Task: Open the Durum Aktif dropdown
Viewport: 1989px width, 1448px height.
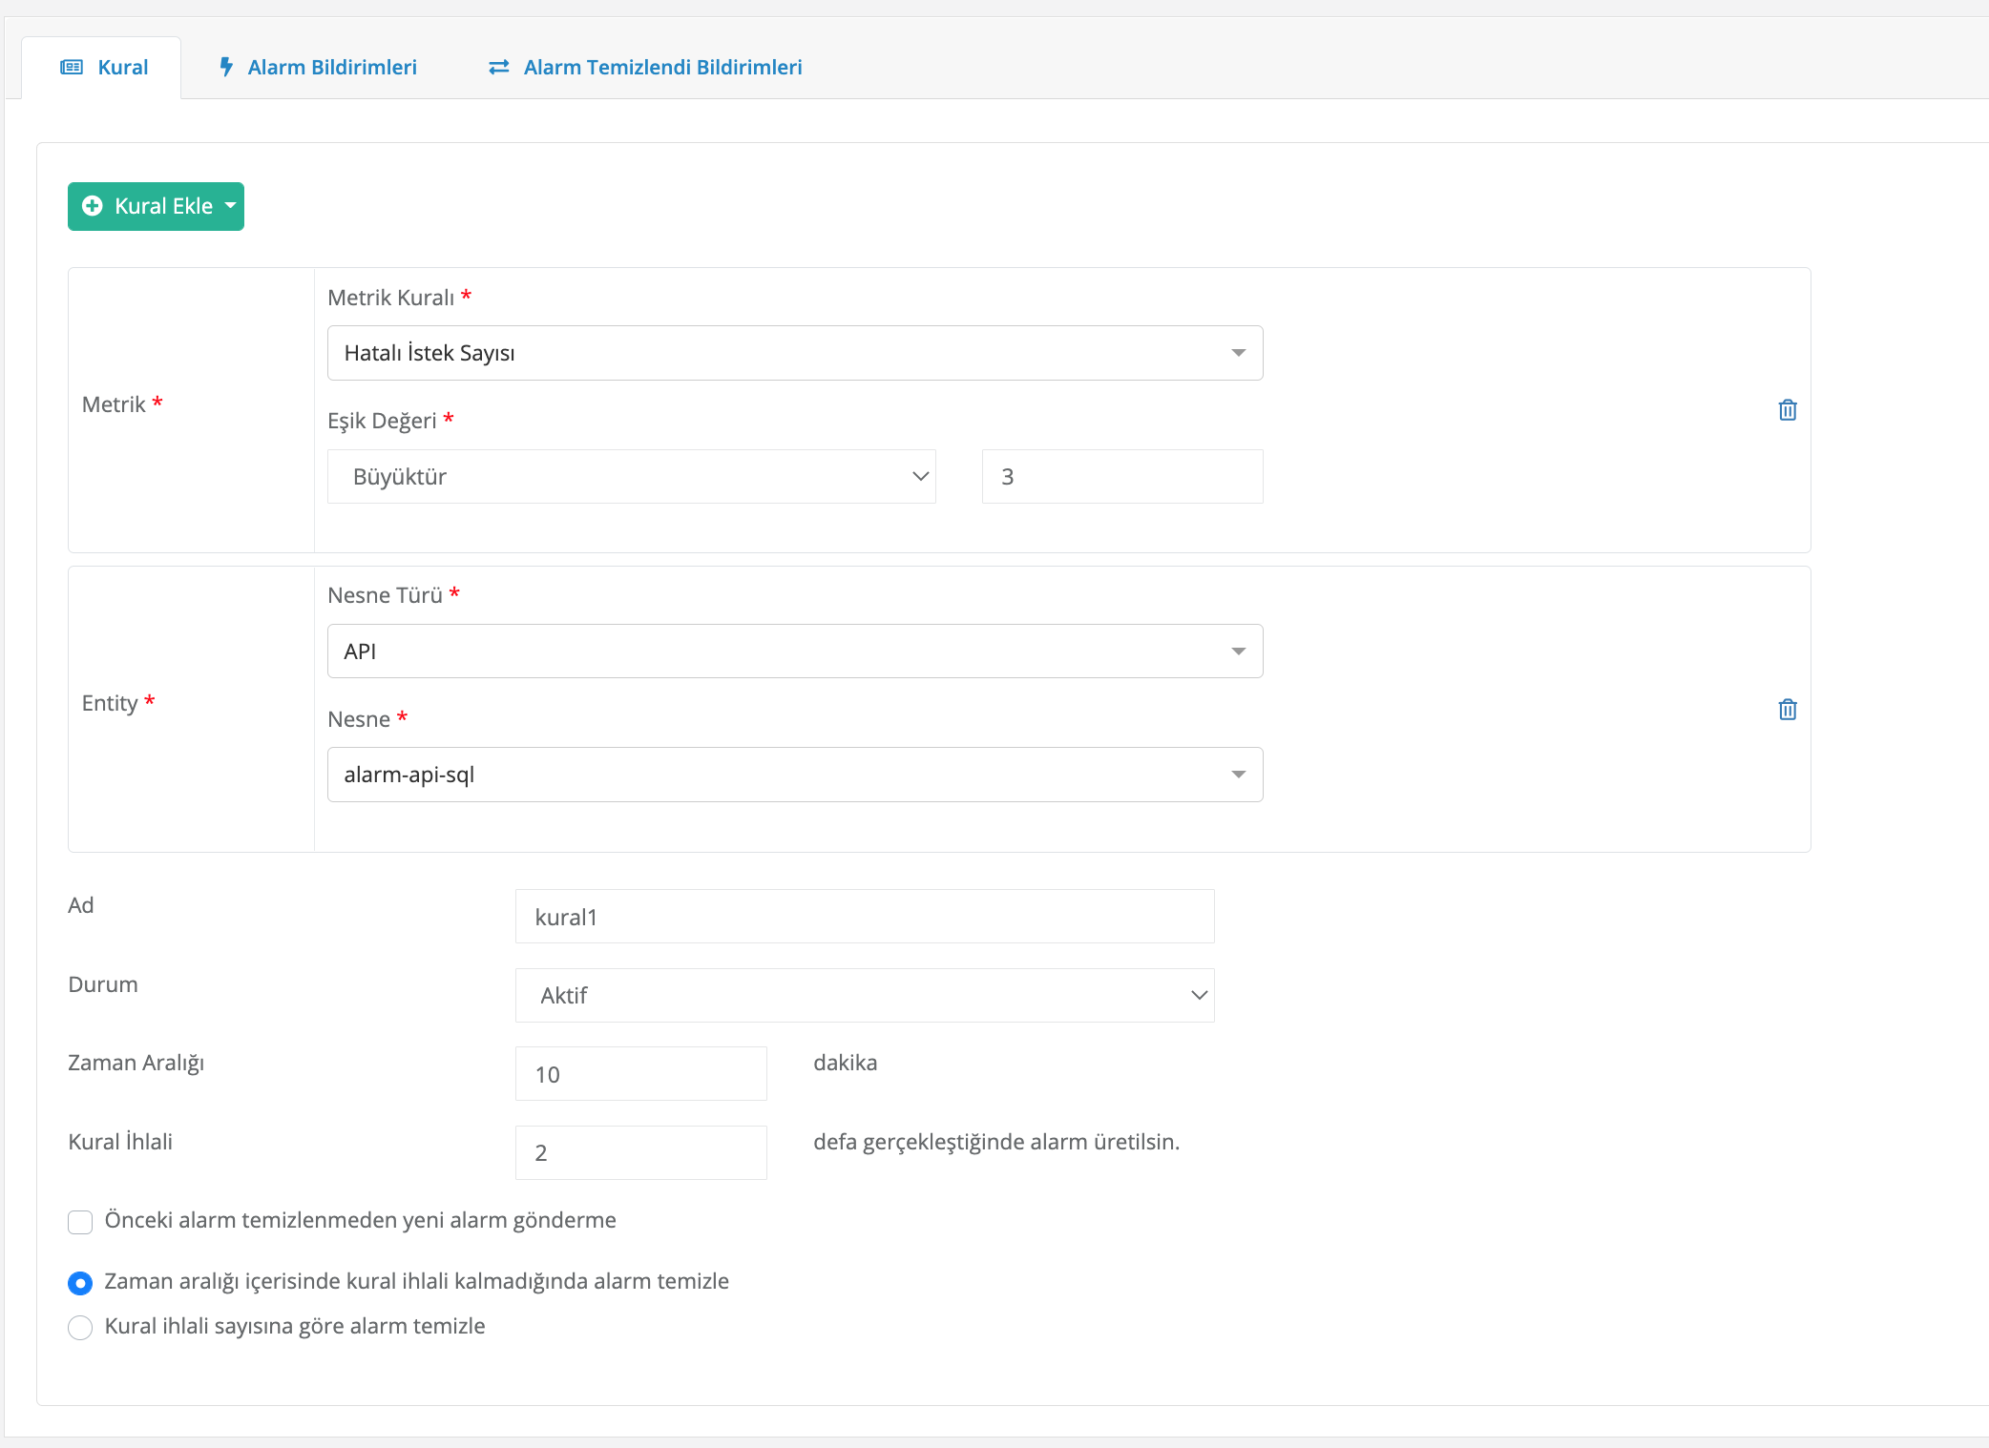Action: 865,995
